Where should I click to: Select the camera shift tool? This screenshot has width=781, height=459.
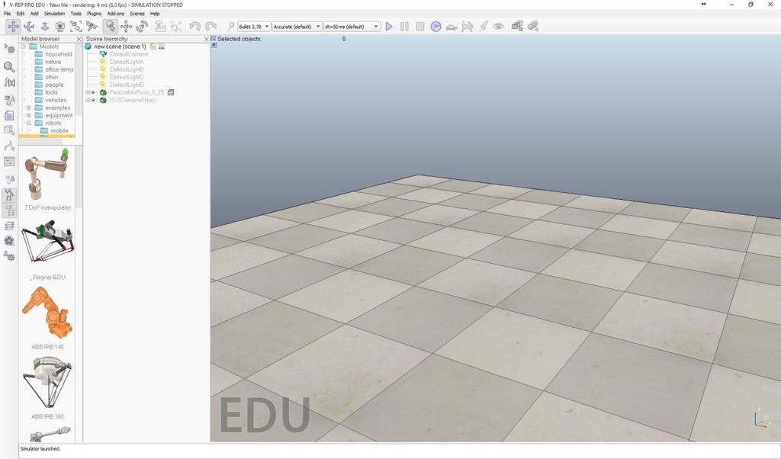click(x=44, y=27)
